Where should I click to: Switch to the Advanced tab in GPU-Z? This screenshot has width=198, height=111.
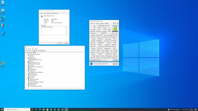tap(102, 24)
